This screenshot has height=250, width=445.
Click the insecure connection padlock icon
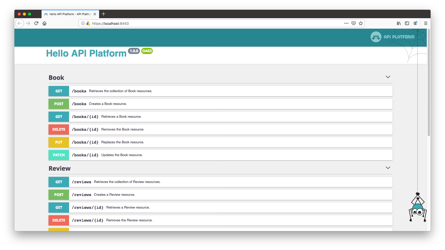coord(88,23)
